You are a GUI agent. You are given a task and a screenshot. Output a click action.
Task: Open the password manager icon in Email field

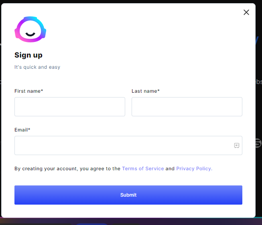tap(236, 145)
